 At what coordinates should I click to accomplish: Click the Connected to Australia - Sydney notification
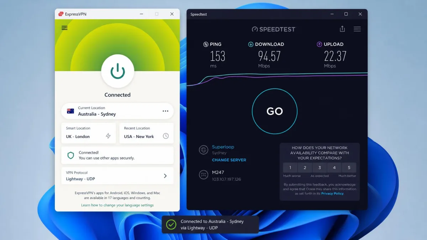pyautogui.click(x=210, y=224)
